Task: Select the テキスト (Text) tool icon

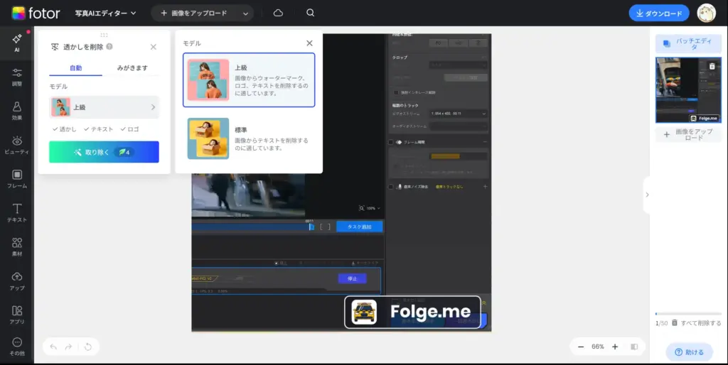Action: pos(16,212)
